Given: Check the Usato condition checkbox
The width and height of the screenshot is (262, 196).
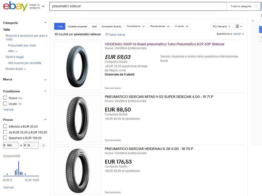Looking at the screenshot, I should coord(5,104).
